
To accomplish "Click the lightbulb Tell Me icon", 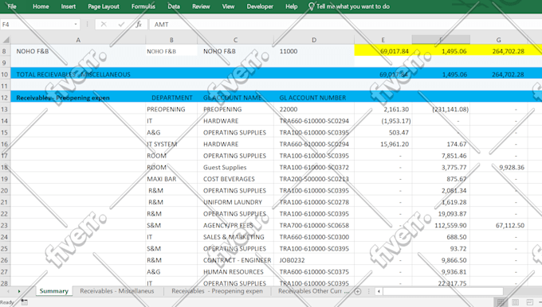I will coord(311,6).
